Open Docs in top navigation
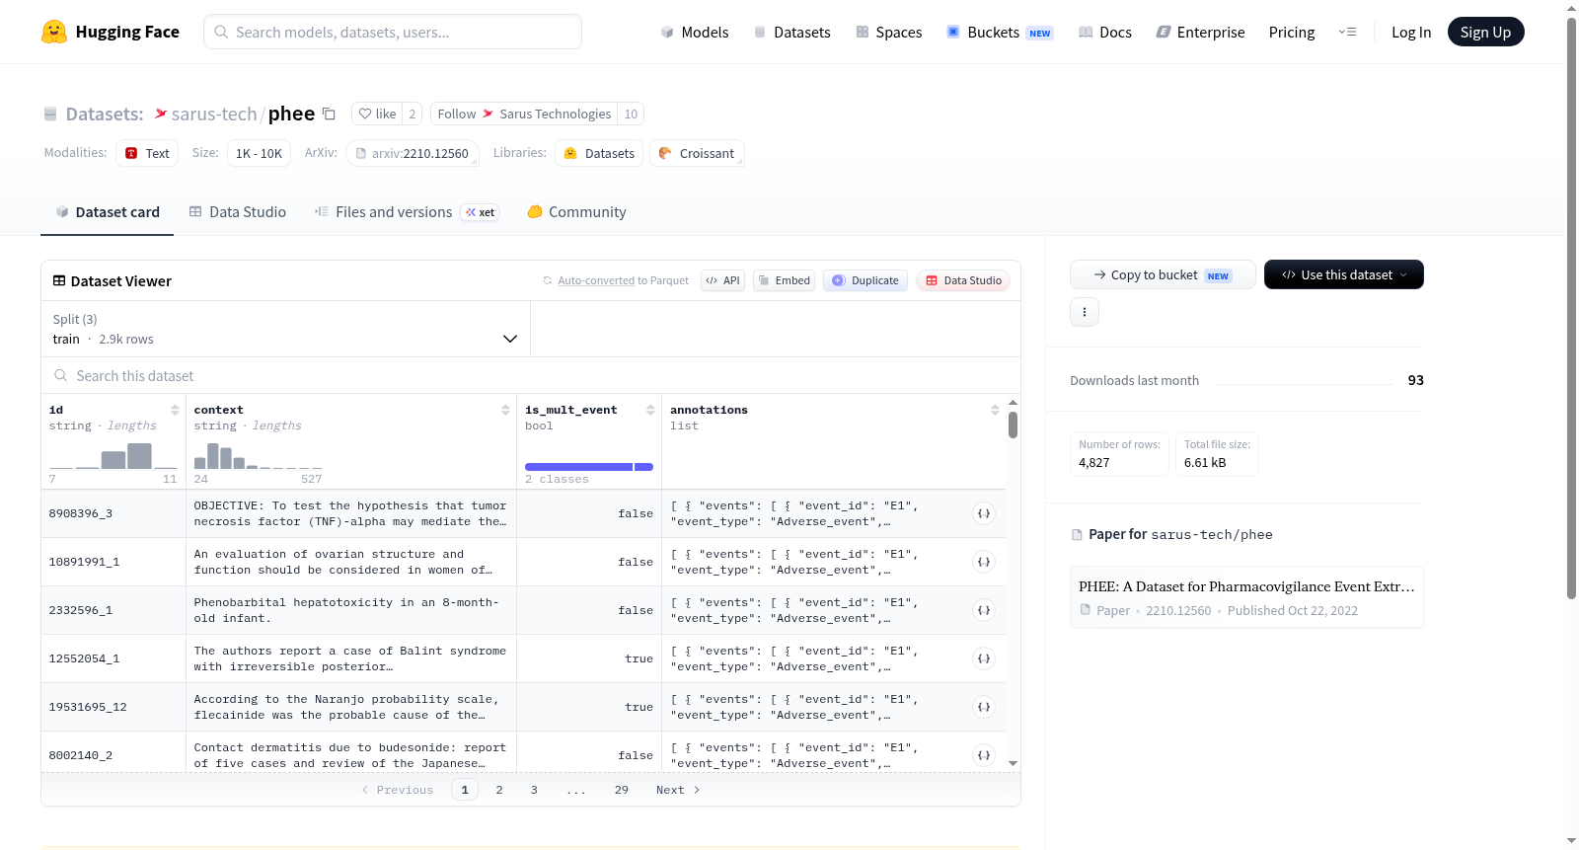The height and width of the screenshot is (850, 1579). (1104, 33)
